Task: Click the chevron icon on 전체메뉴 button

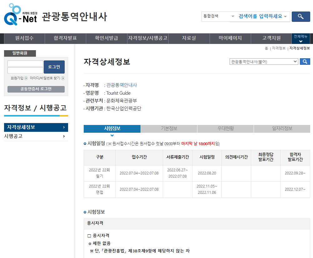Action: [301, 41]
